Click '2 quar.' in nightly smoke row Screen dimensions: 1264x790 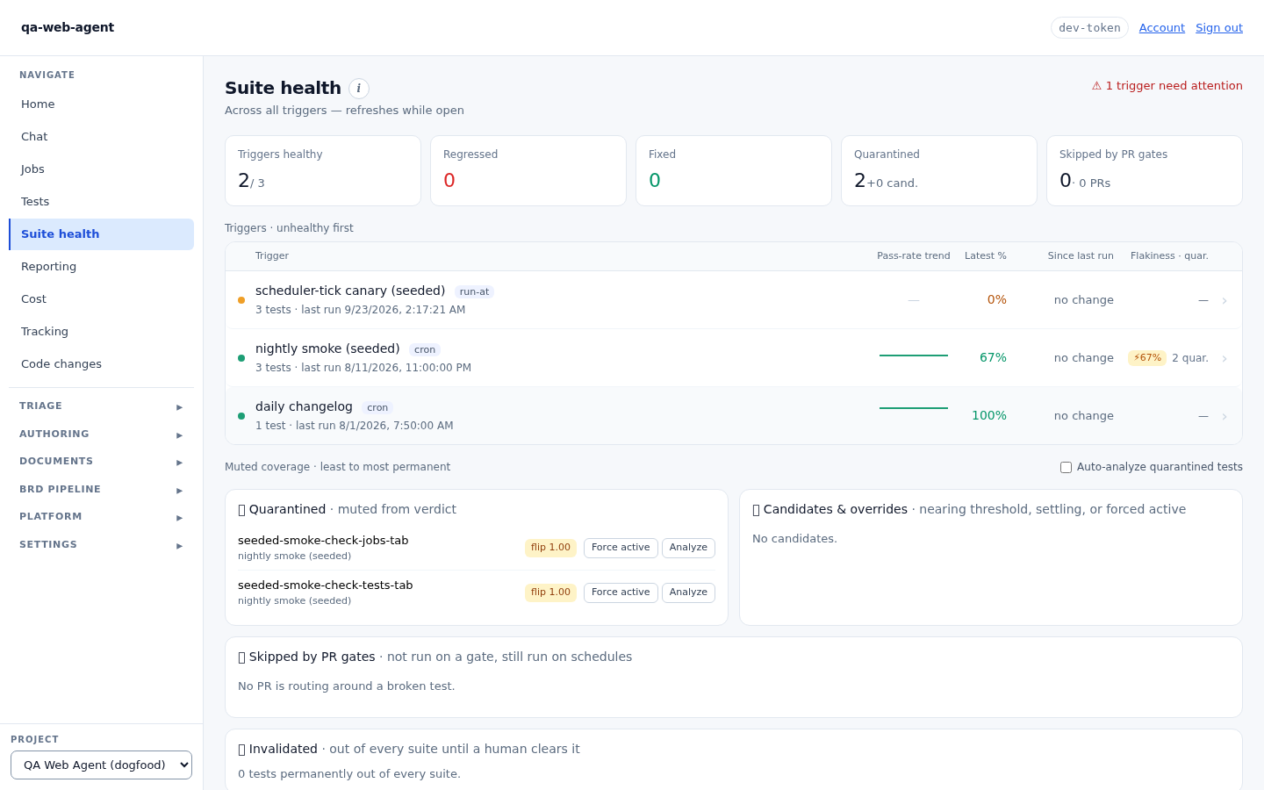point(1190,358)
